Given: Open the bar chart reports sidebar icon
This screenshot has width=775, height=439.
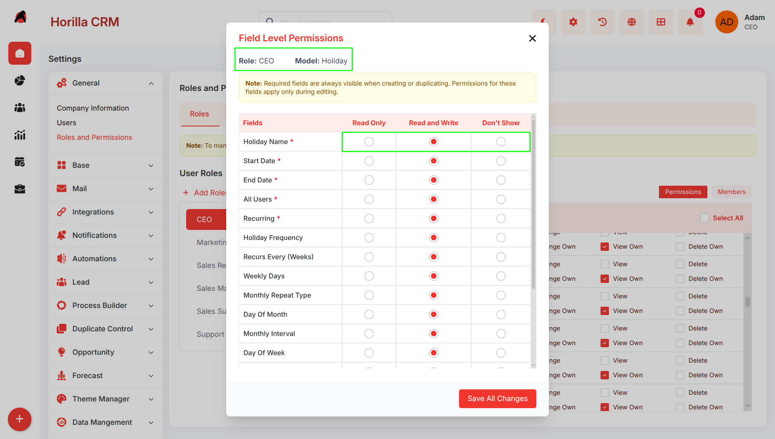Looking at the screenshot, I should tap(20, 135).
